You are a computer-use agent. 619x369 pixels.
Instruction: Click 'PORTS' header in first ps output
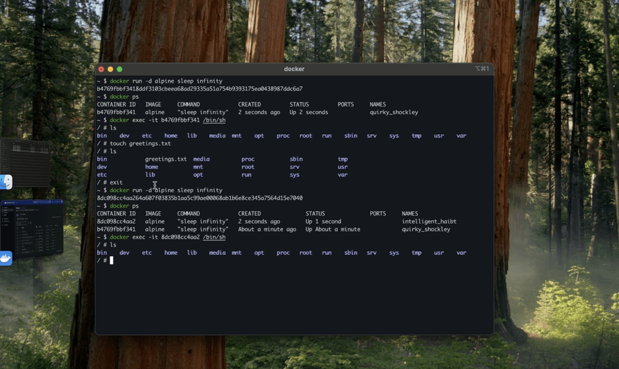pyautogui.click(x=346, y=105)
